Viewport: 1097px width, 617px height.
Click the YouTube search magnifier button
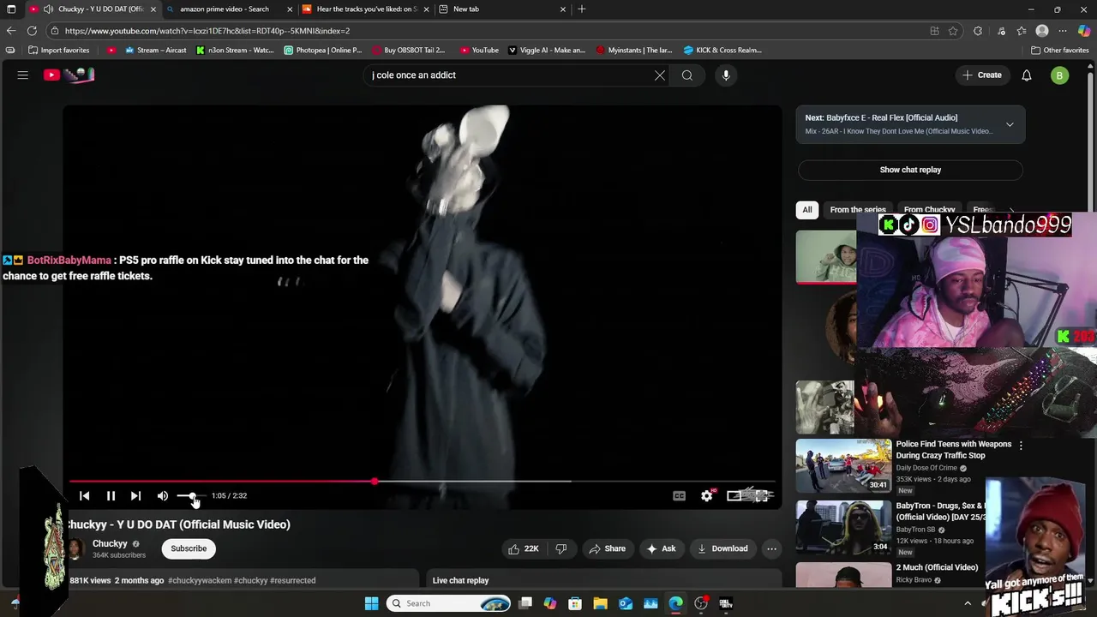pos(687,75)
